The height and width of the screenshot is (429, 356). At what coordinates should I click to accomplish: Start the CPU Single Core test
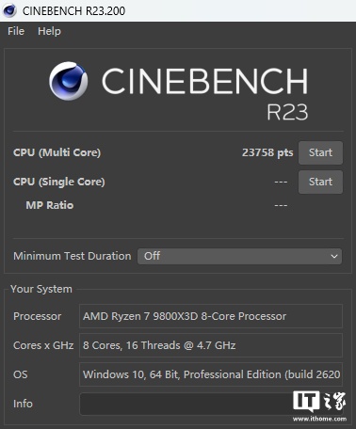320,182
